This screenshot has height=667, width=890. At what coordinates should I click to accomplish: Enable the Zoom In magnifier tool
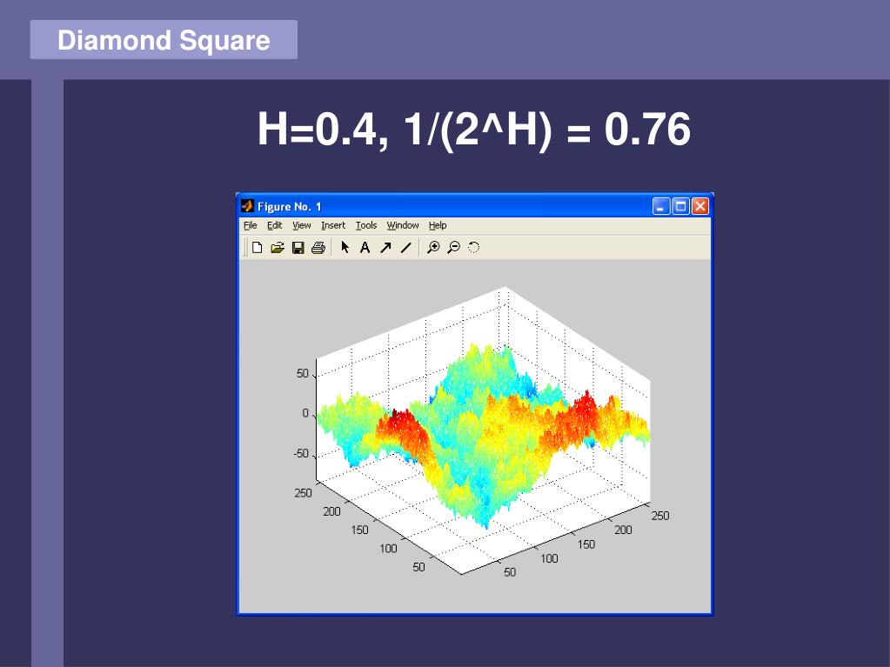tap(433, 247)
